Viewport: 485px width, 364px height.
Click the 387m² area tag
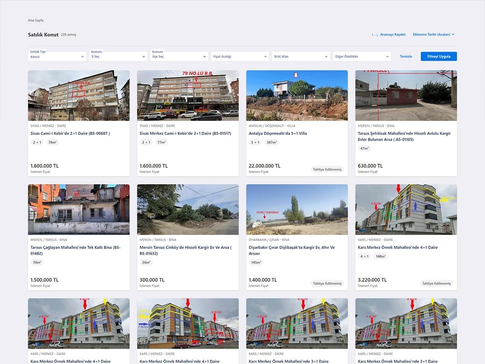[x=272, y=142]
